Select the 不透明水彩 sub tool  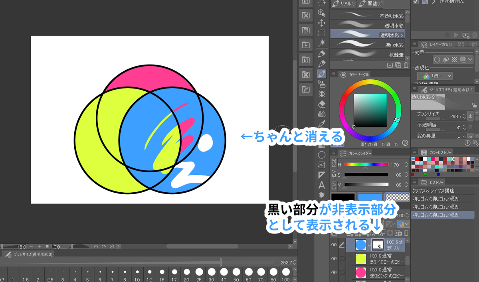(367, 15)
